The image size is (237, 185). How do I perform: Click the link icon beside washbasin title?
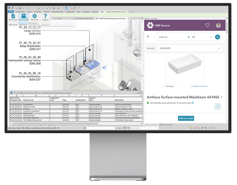[x=221, y=97]
